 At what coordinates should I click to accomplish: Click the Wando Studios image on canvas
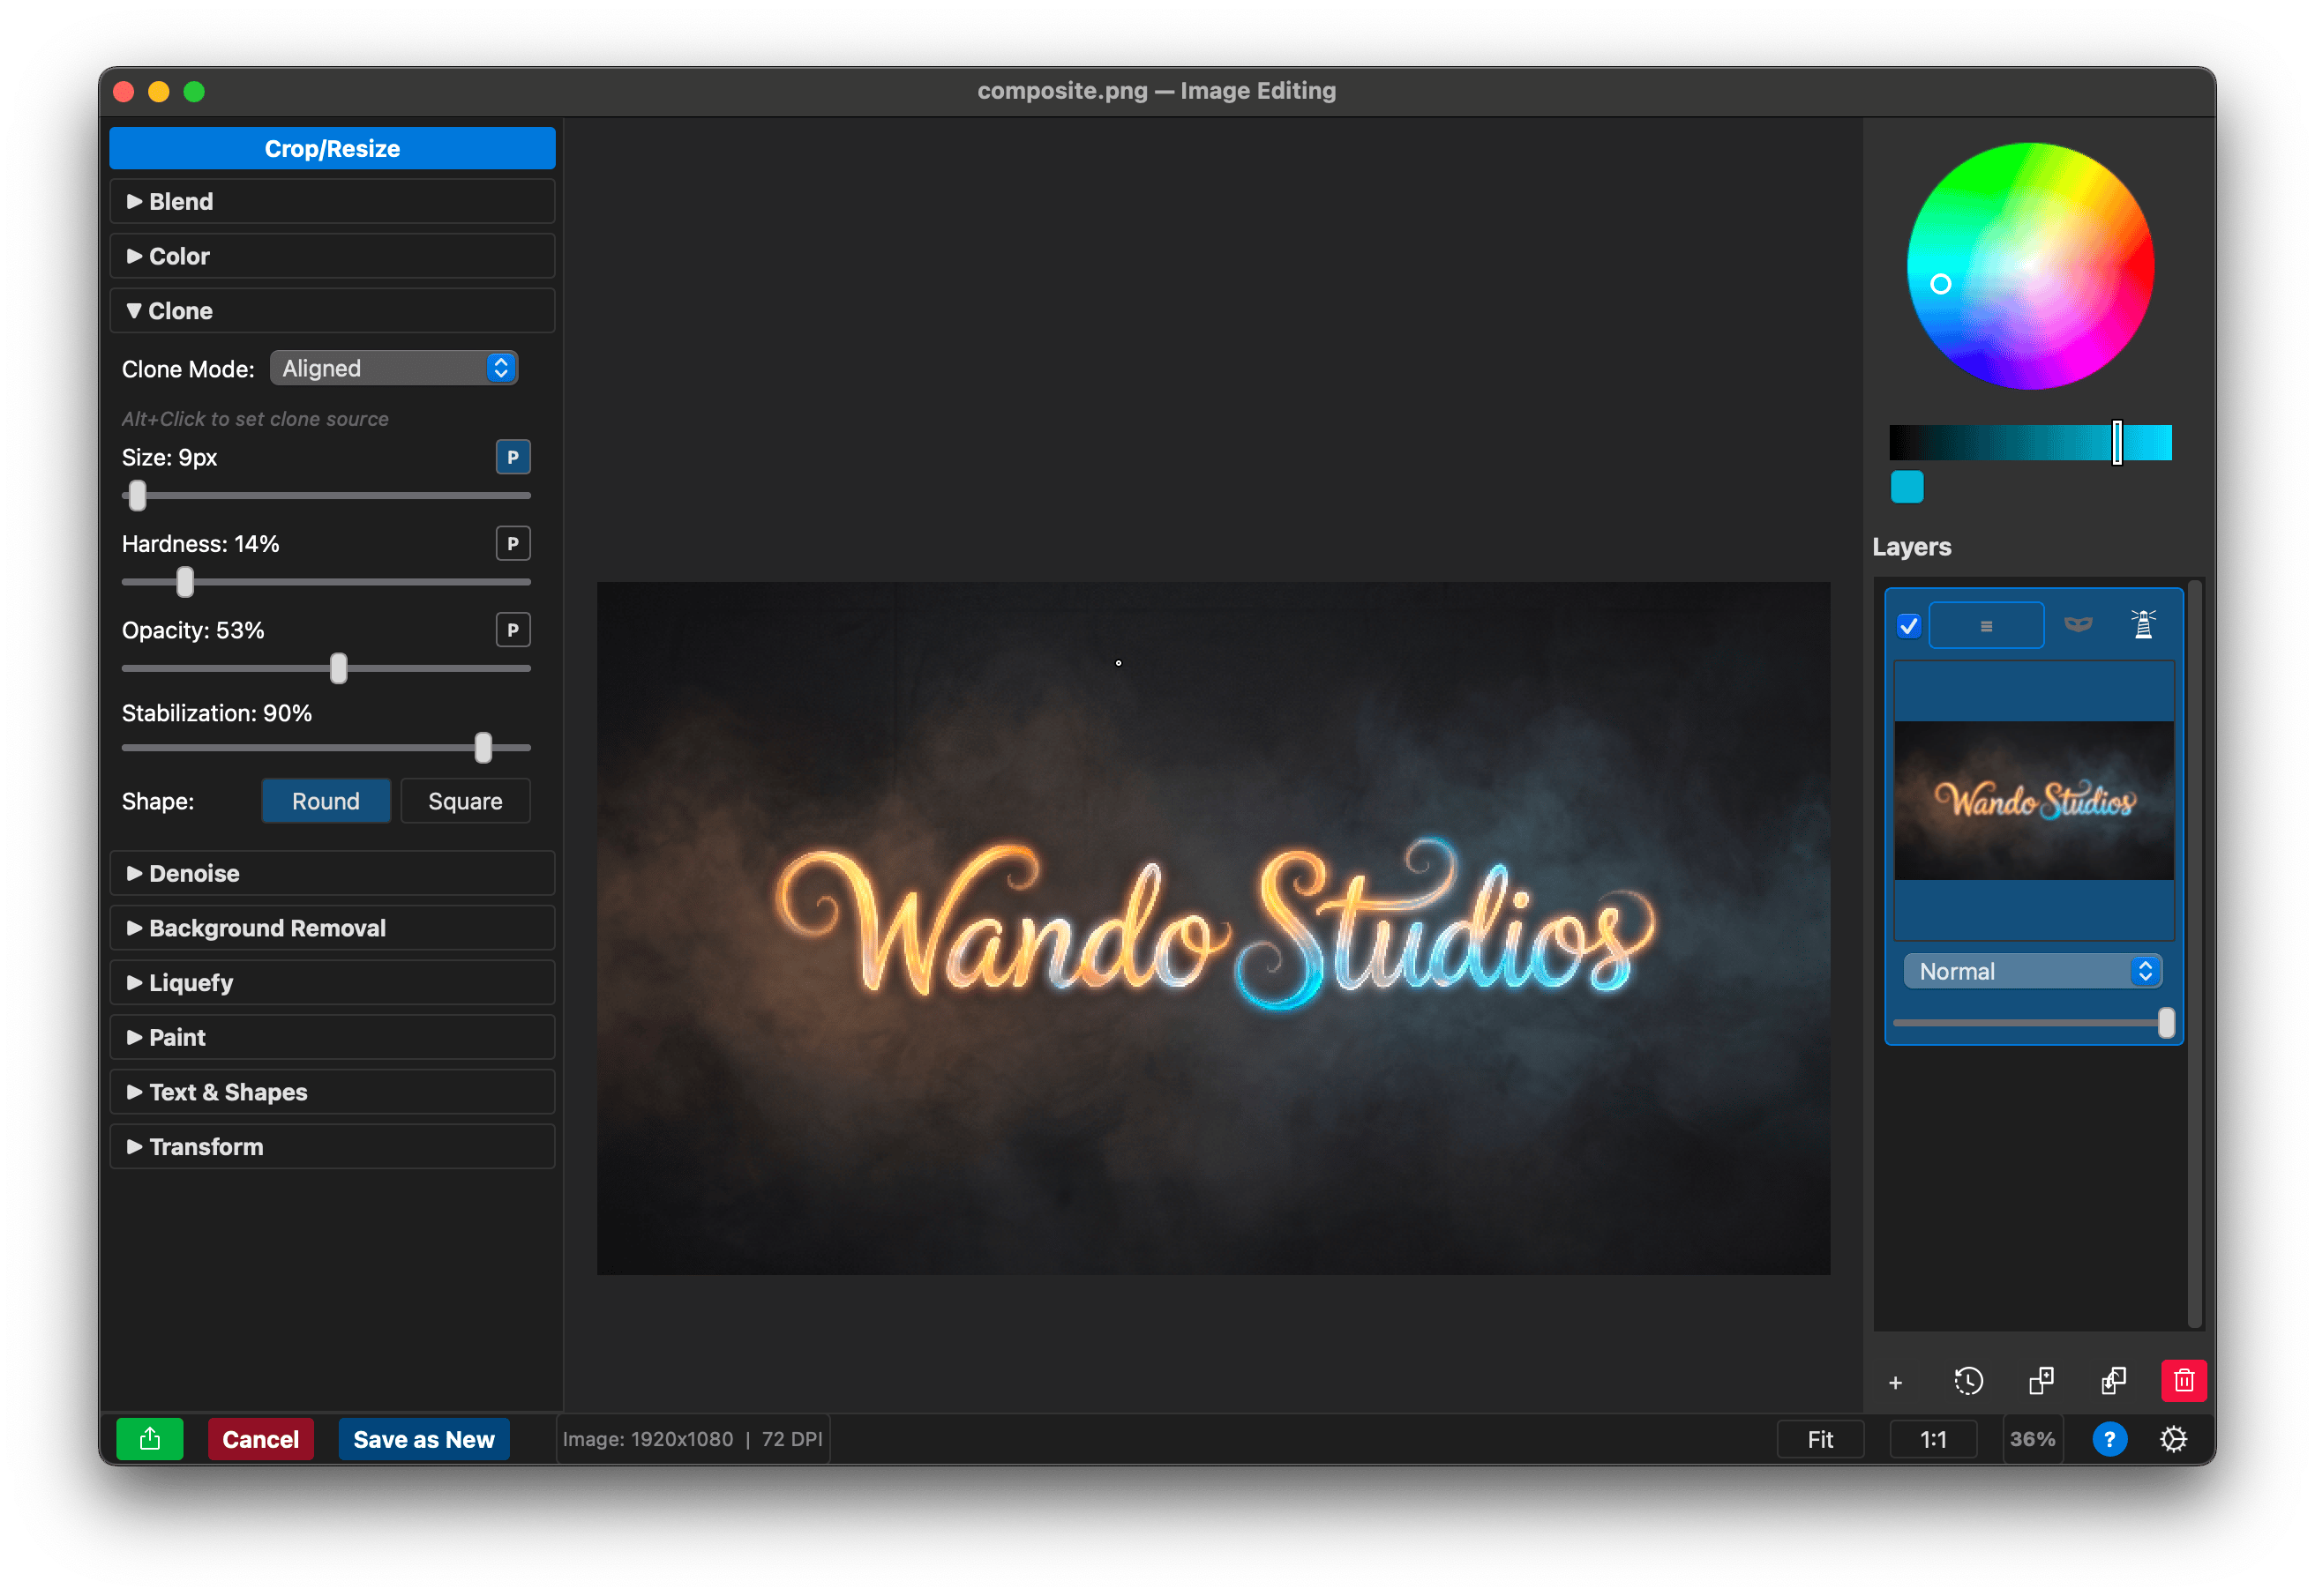(1214, 928)
